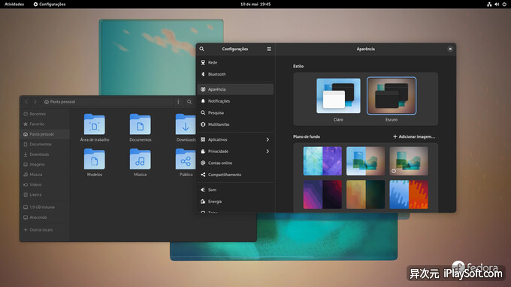The width and height of the screenshot is (511, 287).
Task: Click the Contas online icon
Action: coord(203,163)
